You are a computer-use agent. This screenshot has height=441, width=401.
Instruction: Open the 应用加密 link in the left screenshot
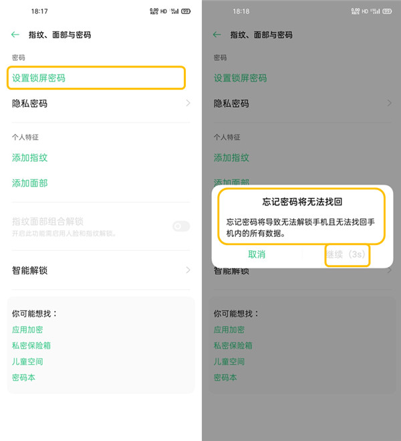click(x=27, y=330)
